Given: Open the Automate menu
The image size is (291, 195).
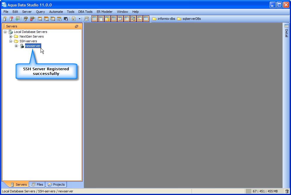Looking at the screenshot, I should pyautogui.click(x=56, y=12).
